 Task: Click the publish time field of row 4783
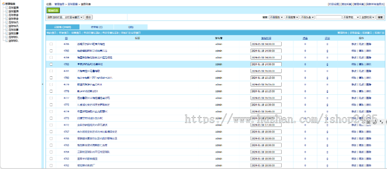point(266,64)
